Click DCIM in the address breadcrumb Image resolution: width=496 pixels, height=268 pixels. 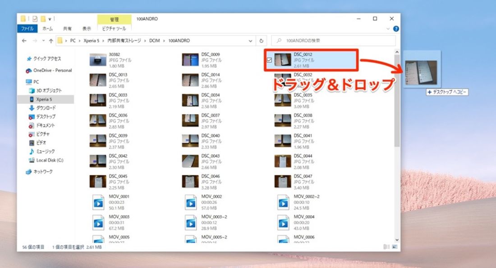[154, 40]
